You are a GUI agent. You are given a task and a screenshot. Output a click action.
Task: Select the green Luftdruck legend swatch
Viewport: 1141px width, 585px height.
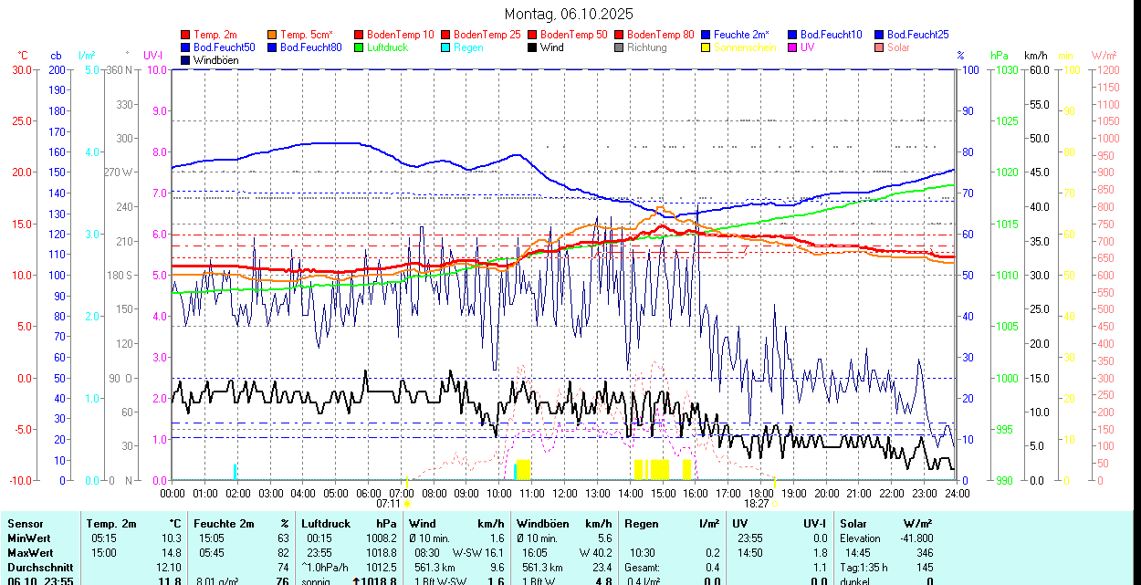click(359, 47)
